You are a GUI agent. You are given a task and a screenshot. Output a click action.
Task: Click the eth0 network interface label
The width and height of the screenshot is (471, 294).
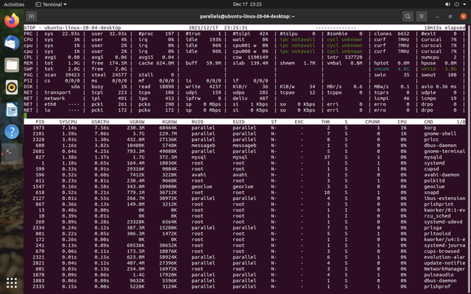(x=50, y=104)
